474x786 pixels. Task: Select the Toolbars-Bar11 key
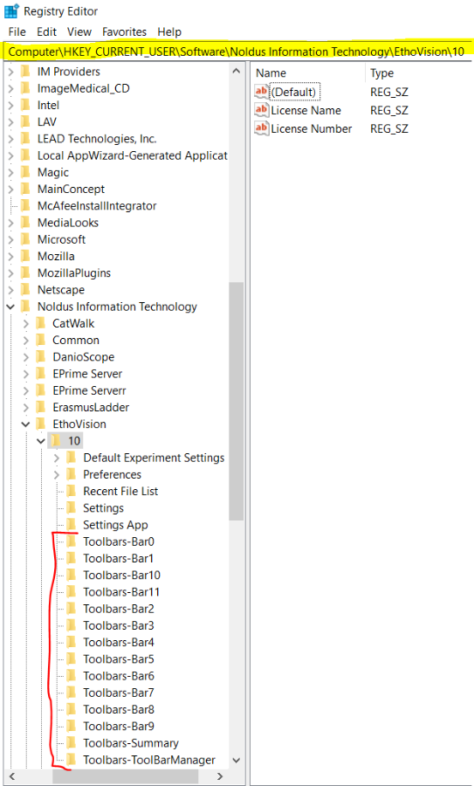click(121, 592)
